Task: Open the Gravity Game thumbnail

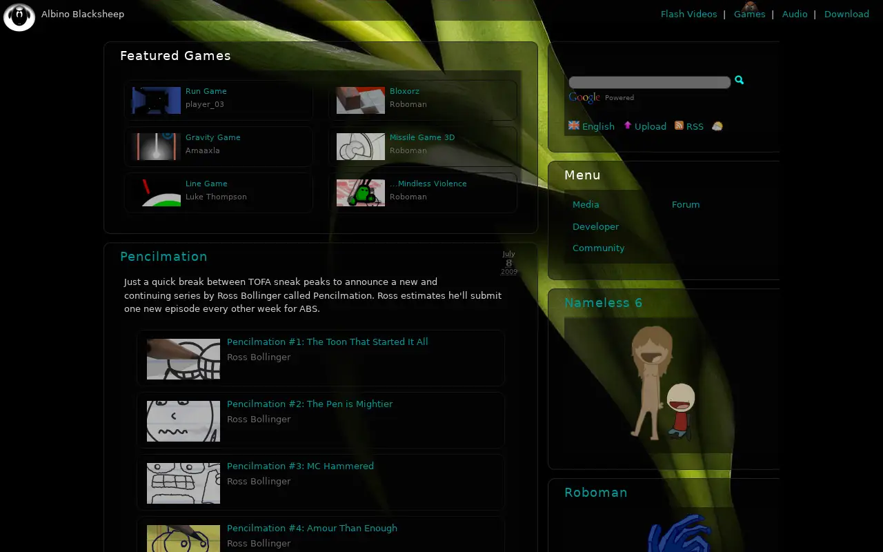Action: (157, 146)
